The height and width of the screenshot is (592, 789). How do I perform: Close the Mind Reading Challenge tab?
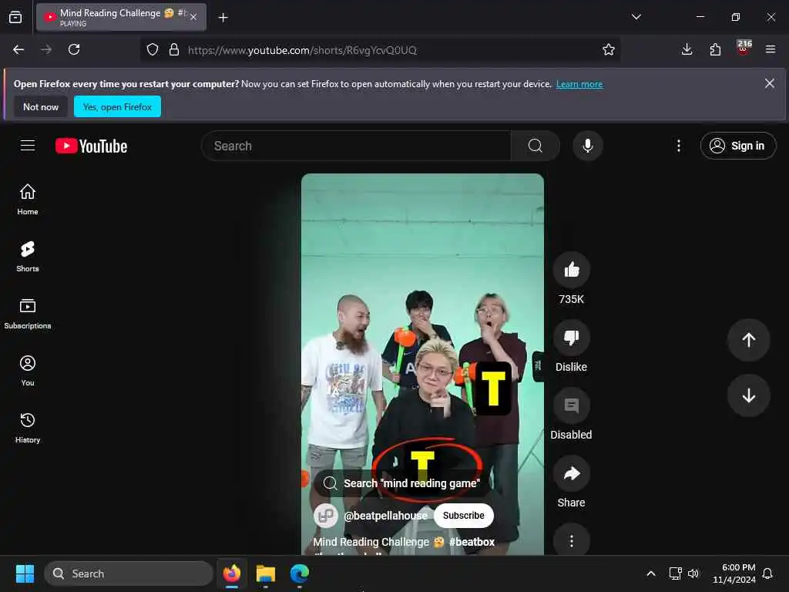[193, 17]
